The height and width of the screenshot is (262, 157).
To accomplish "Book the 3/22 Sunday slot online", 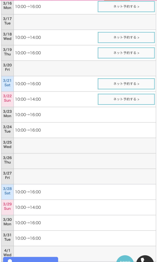I will 126,99.
